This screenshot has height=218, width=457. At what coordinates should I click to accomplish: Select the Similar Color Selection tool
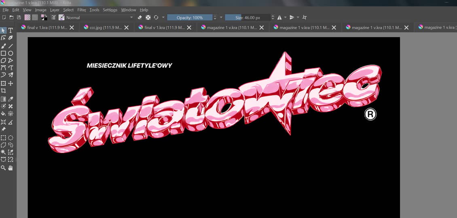11,152
